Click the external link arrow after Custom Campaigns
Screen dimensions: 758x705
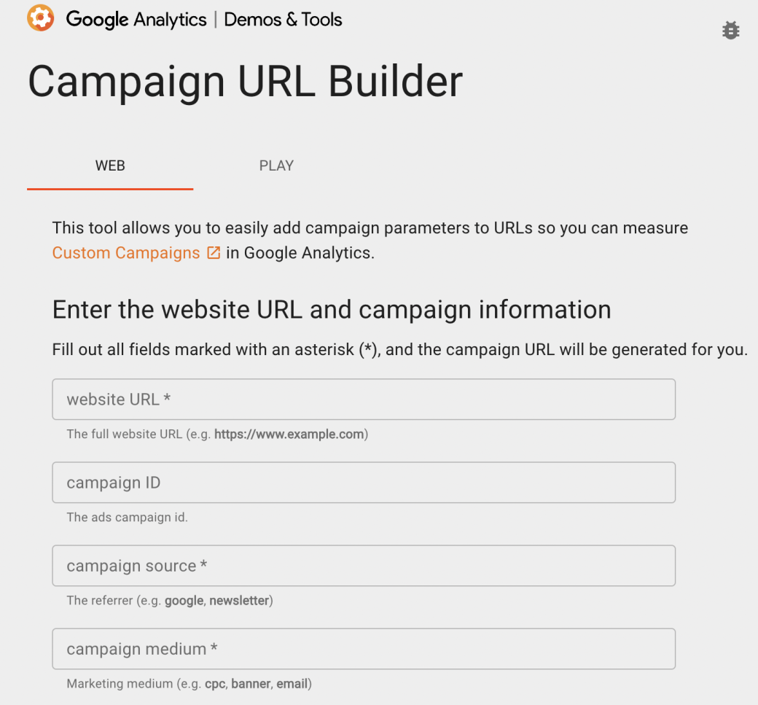tap(212, 252)
